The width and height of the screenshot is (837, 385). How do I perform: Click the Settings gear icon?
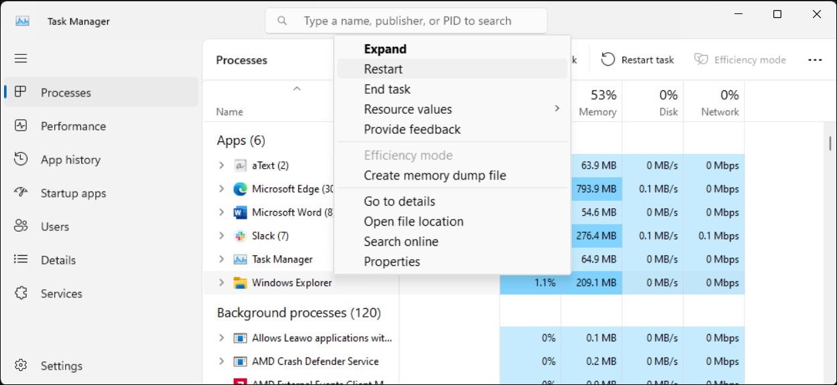point(21,366)
